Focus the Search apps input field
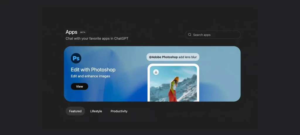Screen dimensions: 300x135 coord(215,35)
